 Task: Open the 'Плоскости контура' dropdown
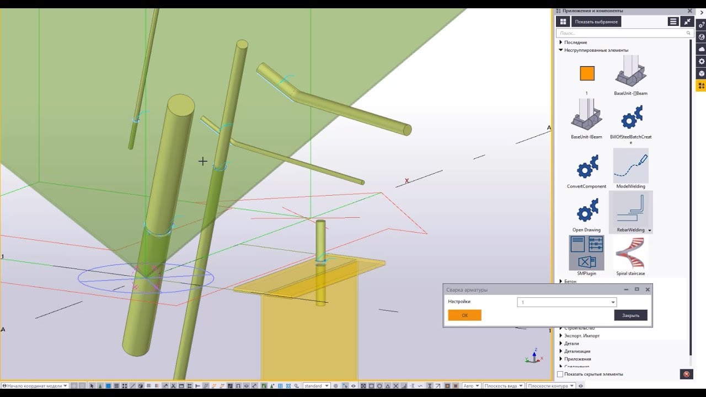click(x=550, y=386)
